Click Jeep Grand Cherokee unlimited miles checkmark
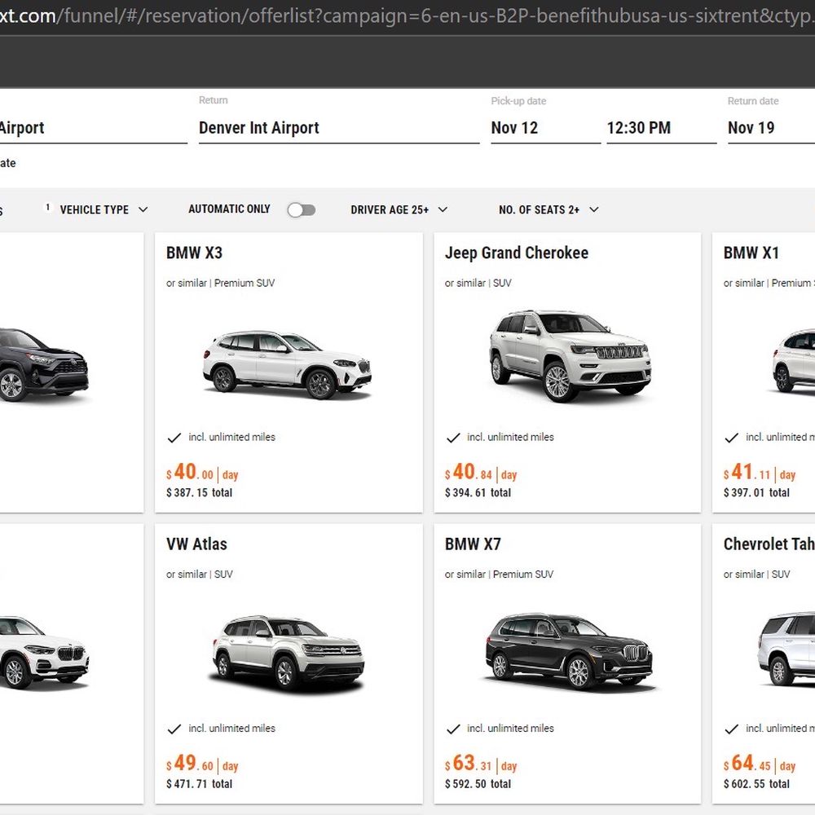 tap(452, 438)
